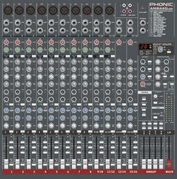
Task: Toggle channel 2's 3-4 group assign button
Action: click(x=23, y=147)
